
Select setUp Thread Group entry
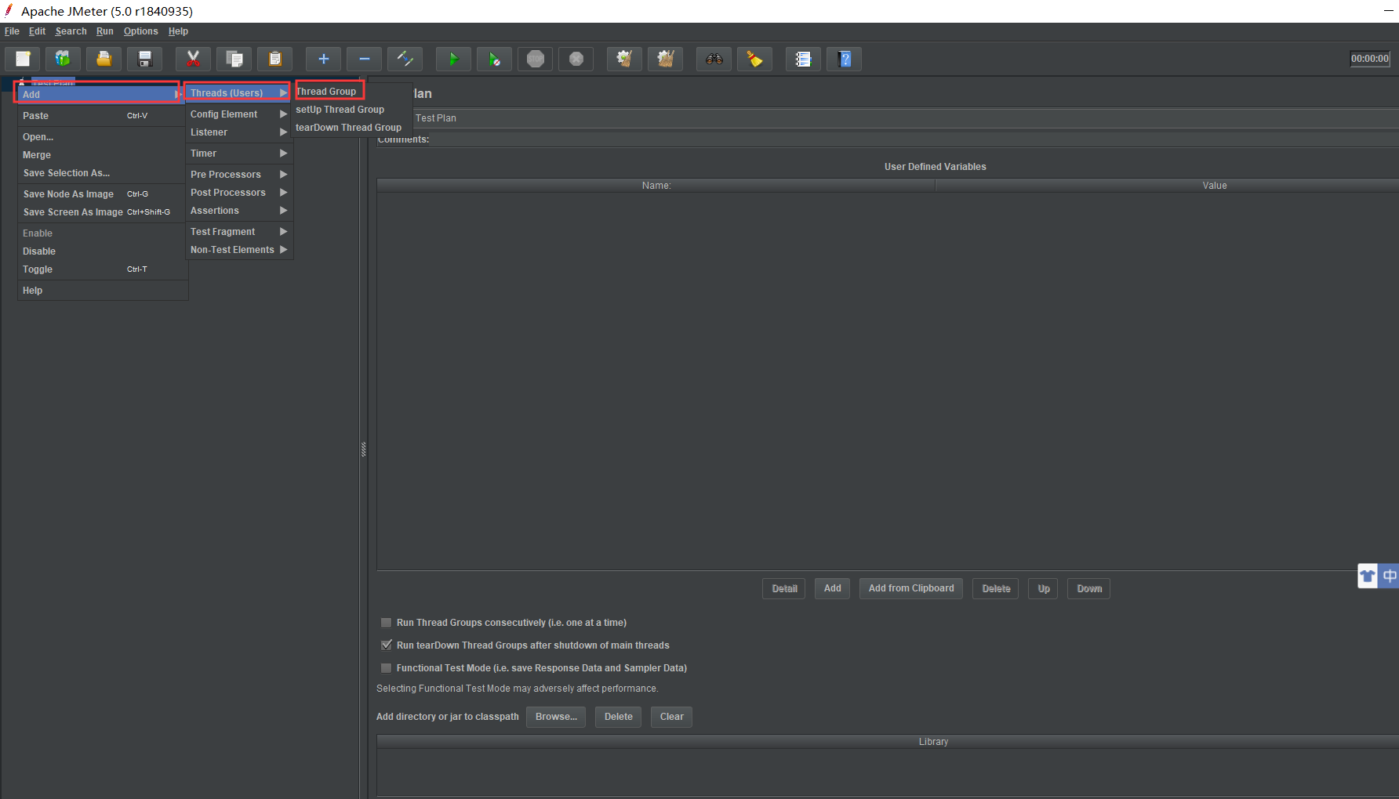tap(352, 110)
